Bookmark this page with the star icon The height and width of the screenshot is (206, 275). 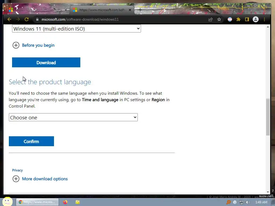219,19
